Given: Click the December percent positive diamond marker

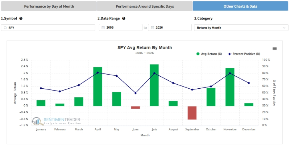Looking at the screenshot, I should 249,83.
